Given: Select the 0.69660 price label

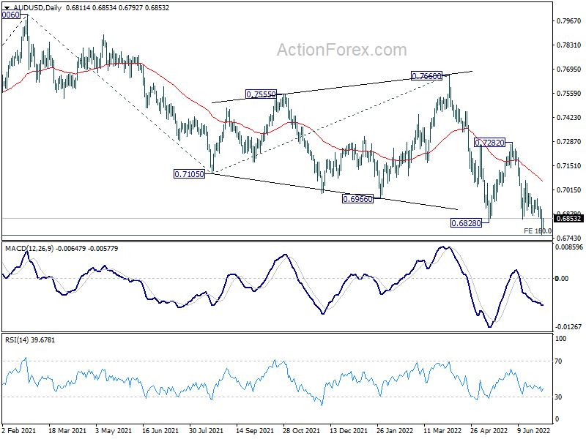Looking at the screenshot, I should (x=358, y=198).
